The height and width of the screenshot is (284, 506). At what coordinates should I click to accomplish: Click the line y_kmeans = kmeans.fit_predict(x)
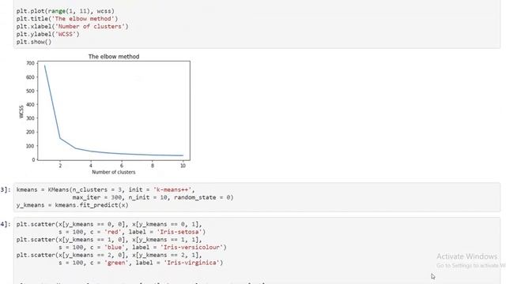72,205
